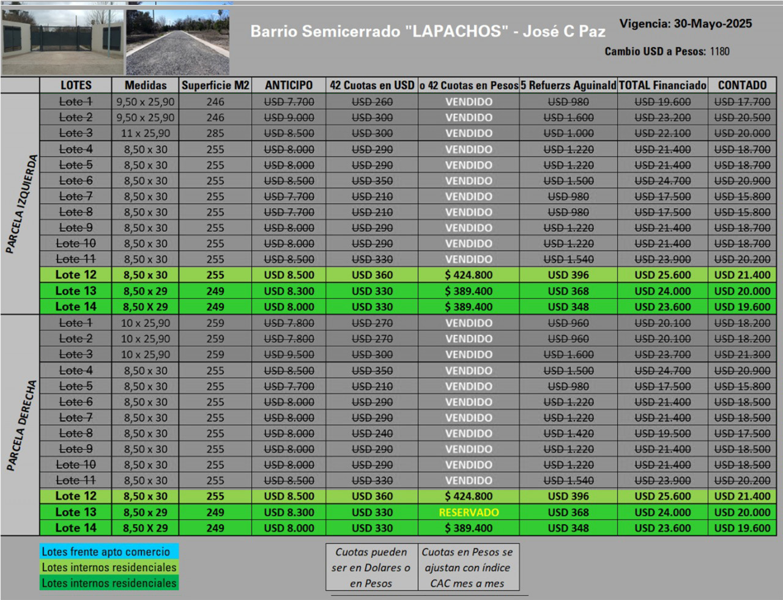Select the 11 x 25,90 measurement cell
This screenshot has height=600, width=783.
tap(146, 133)
